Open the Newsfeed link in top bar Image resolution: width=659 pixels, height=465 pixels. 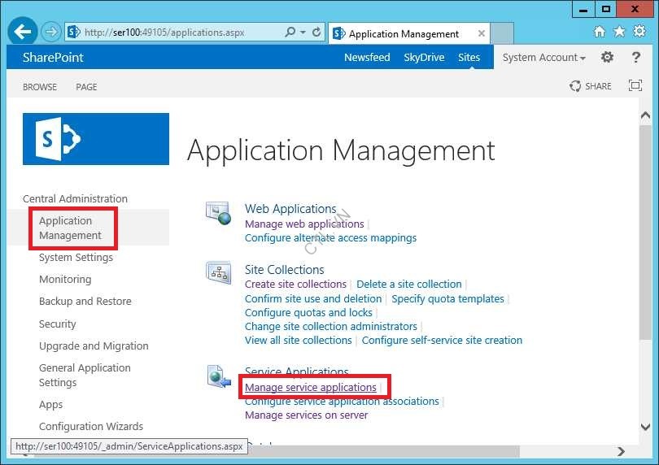367,58
